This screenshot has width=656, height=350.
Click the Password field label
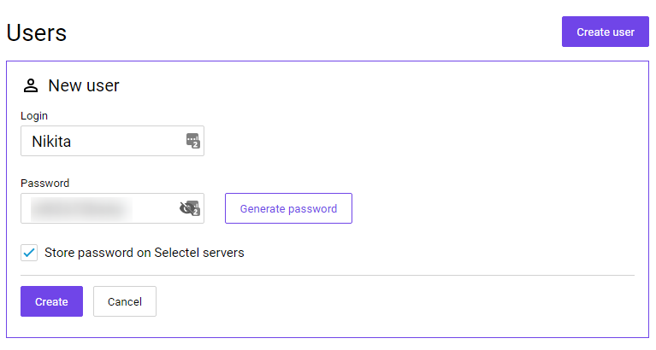tap(44, 183)
